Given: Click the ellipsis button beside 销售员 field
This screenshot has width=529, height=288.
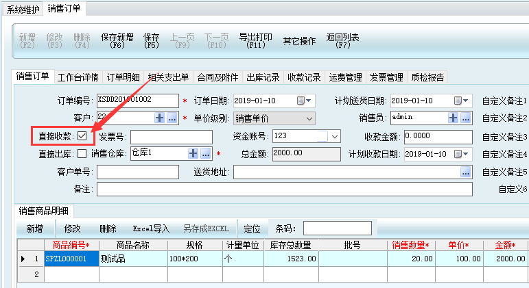Looking at the screenshot, I should click(466, 118).
